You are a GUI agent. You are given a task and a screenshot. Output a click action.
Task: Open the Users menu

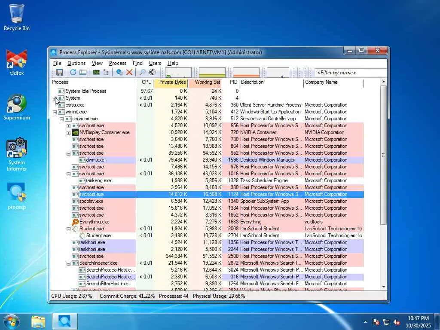[x=155, y=63]
